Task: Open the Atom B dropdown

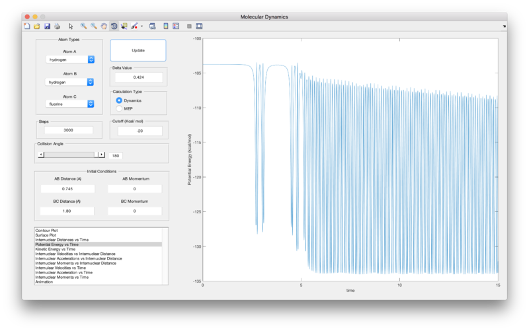Action: pos(69,82)
